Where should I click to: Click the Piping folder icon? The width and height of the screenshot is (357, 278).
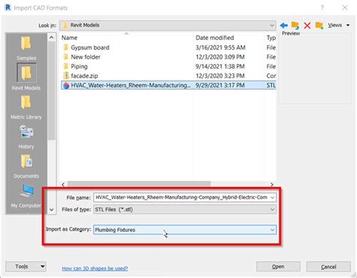pos(66,66)
